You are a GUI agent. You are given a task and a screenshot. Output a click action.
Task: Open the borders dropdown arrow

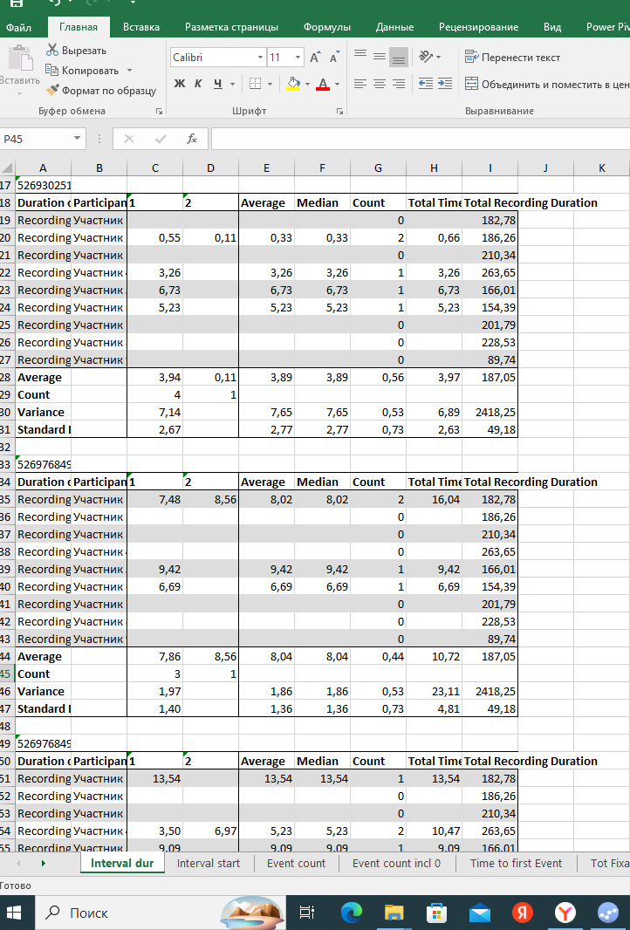click(x=270, y=85)
